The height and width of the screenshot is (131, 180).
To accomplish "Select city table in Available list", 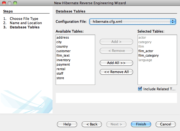I will click(59, 42).
